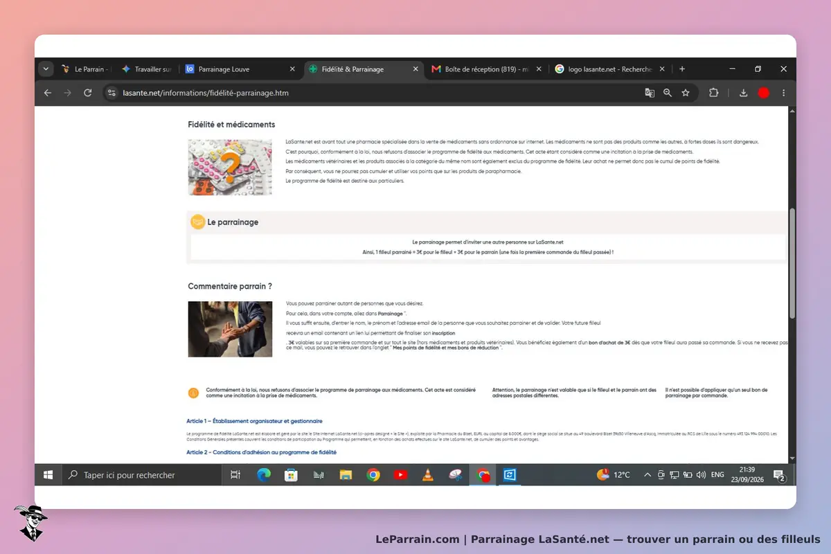
Task: Open the extensions puzzle icon
Action: click(714, 93)
